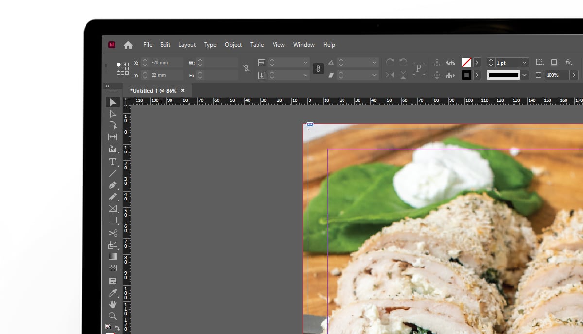
Task: Click the drop shadow icon
Action: 554,62
